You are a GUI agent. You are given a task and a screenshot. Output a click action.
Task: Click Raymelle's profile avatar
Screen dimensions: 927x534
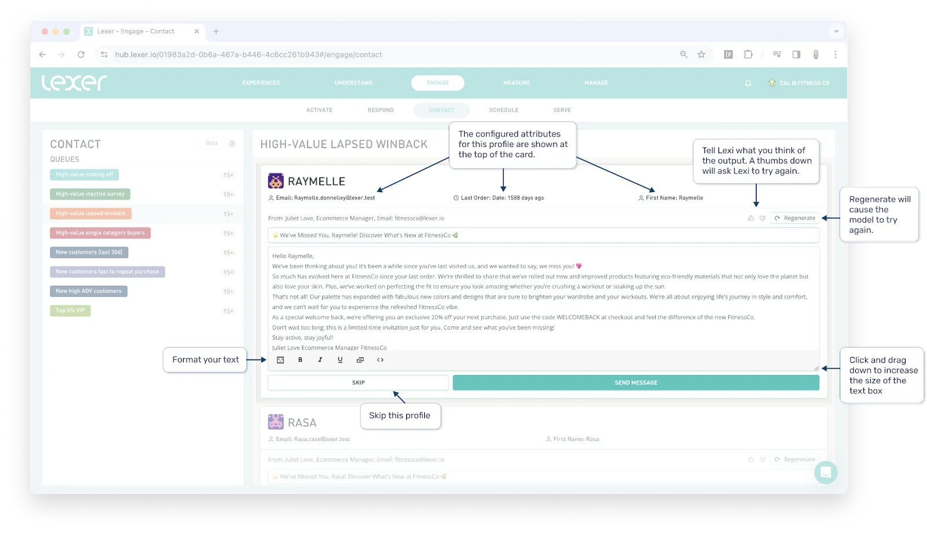point(276,181)
